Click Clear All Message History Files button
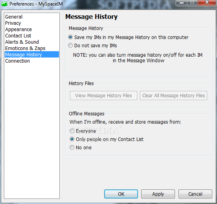The image size is (217, 204). [x=173, y=96]
